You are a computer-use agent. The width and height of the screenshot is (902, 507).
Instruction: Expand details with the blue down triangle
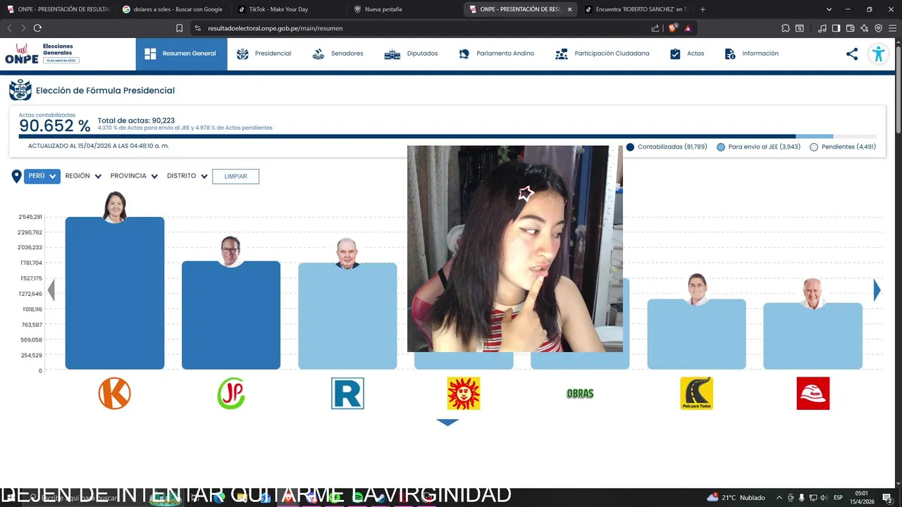tap(447, 423)
